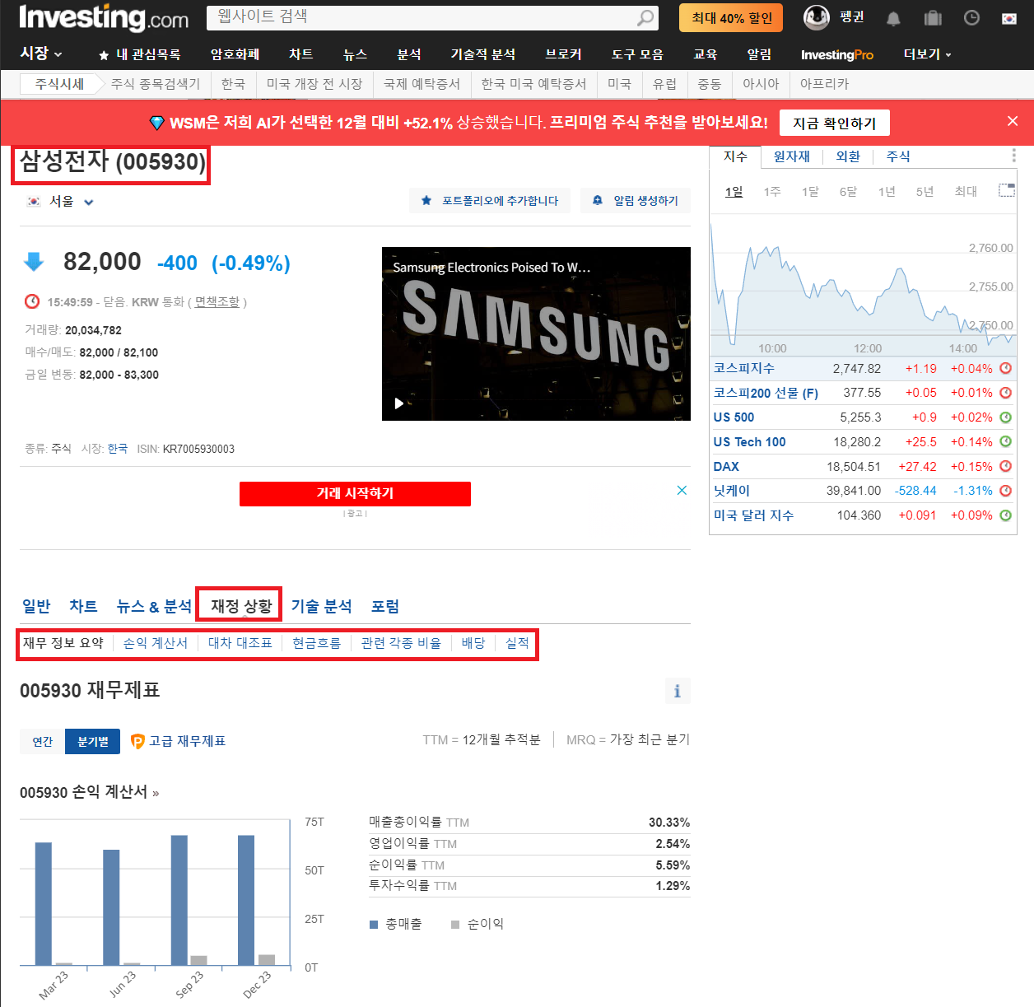Click the clock icon on 미국 달러 지수 row
The width and height of the screenshot is (1034, 1007).
[1005, 515]
